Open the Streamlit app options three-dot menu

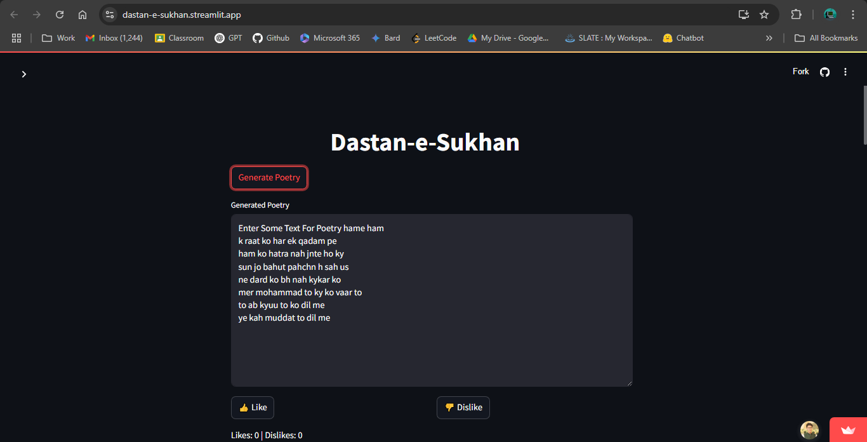tap(845, 72)
